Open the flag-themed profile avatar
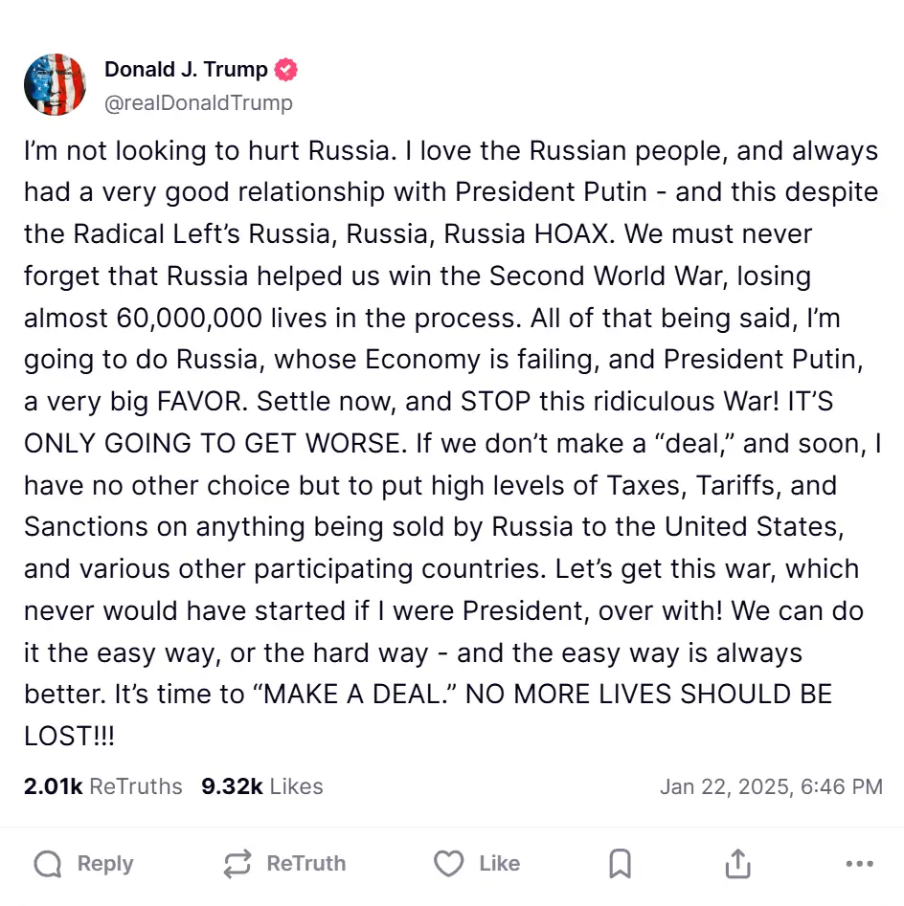Viewport: 904px width, 906px height. [x=55, y=84]
